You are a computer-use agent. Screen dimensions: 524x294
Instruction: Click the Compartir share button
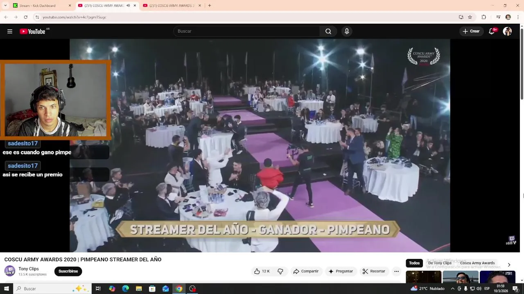(x=306, y=271)
